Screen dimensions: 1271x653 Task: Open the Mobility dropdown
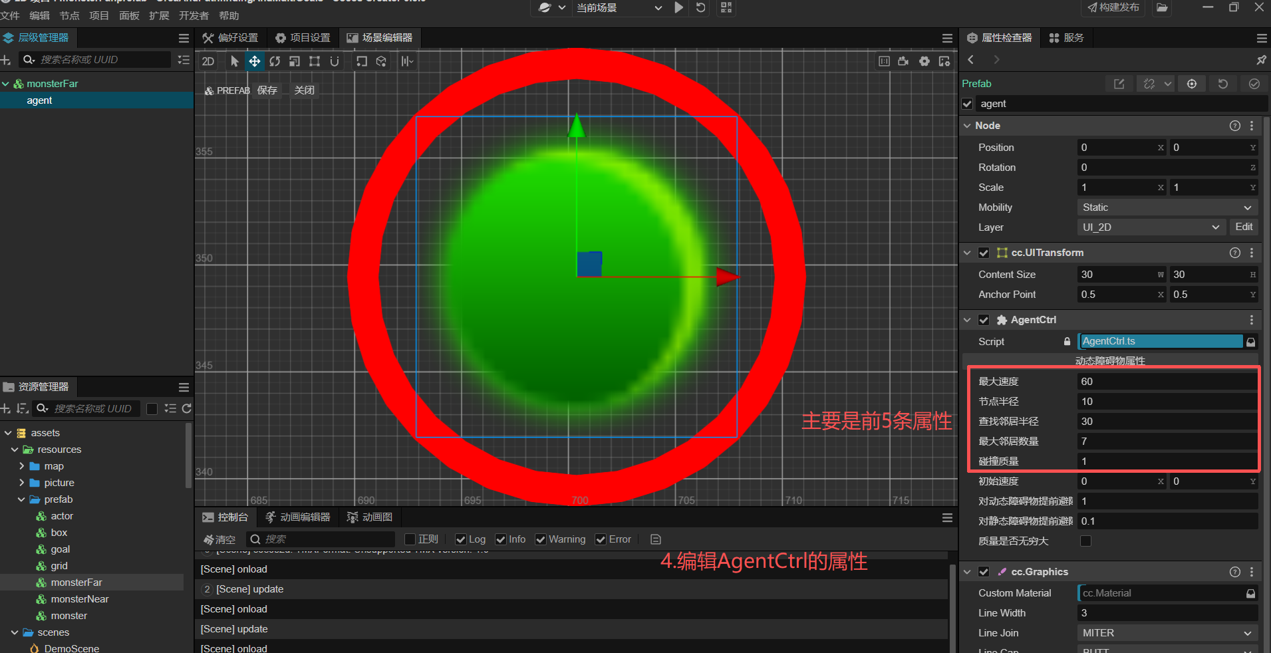click(x=1167, y=207)
